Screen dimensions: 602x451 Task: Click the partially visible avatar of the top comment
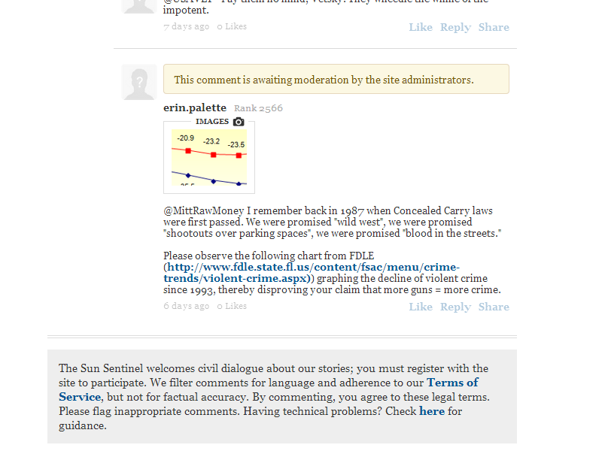[x=139, y=6]
